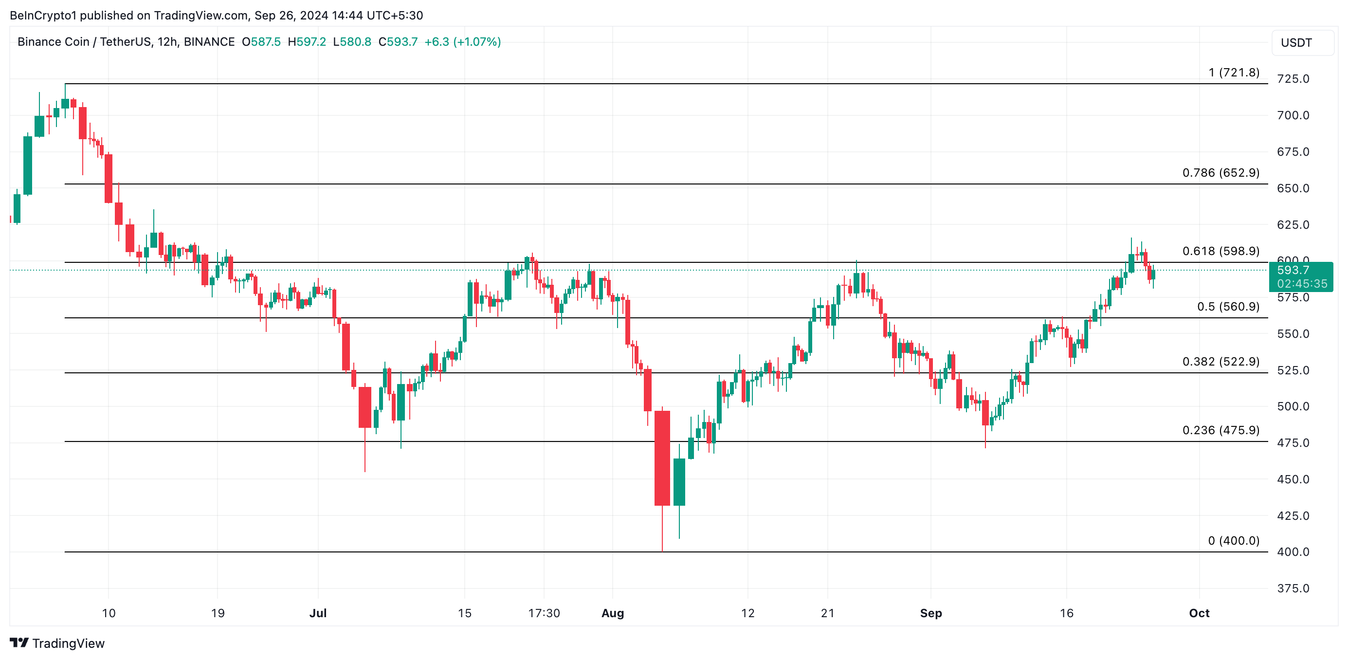1348x660 pixels.
Task: Click the 725.0 price scale label
Action: 1293,79
